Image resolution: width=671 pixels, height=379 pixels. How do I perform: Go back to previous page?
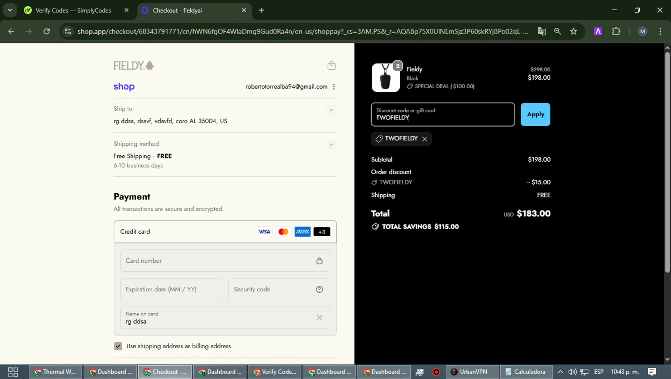click(11, 31)
